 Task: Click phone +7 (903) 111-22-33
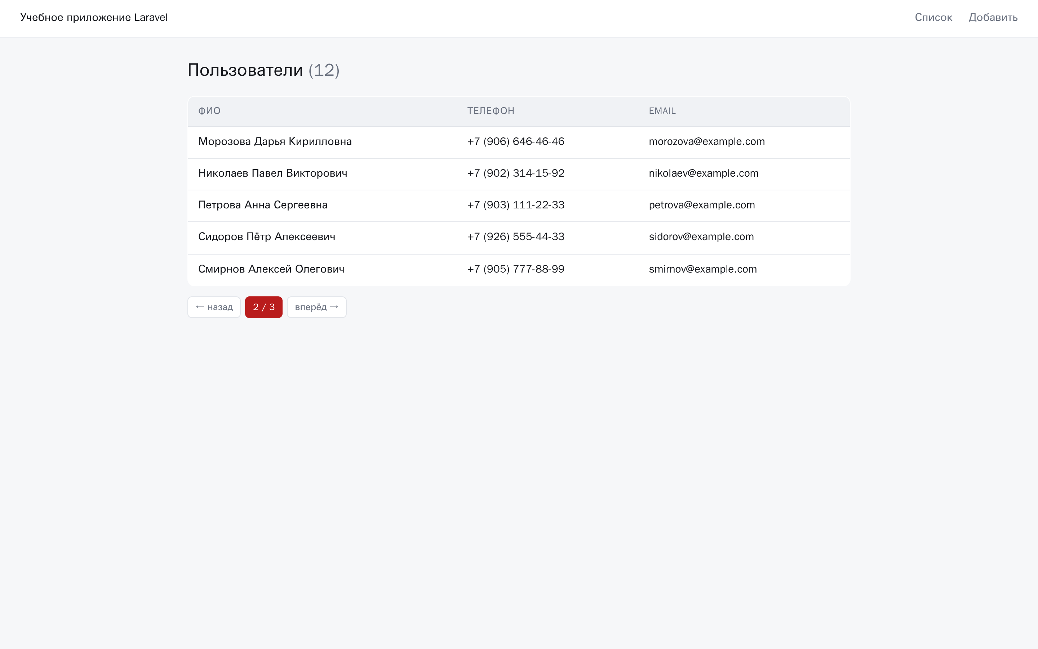(x=515, y=205)
